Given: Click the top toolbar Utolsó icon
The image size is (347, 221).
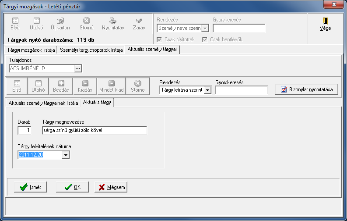Looking at the screenshot, I should [36, 21].
